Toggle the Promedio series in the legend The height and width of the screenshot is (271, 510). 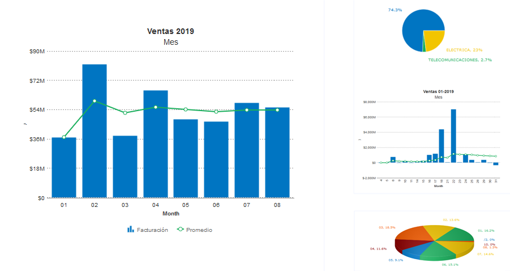pos(195,230)
